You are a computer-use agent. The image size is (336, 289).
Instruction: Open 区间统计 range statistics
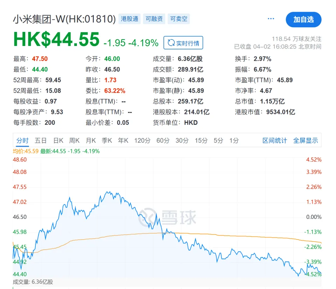coord(275,141)
